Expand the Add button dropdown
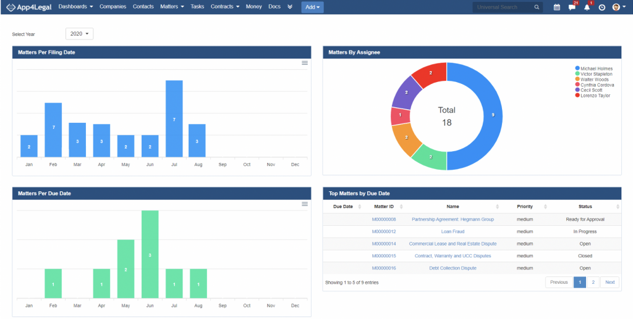Screen dimensions: 633x319 click(x=312, y=7)
